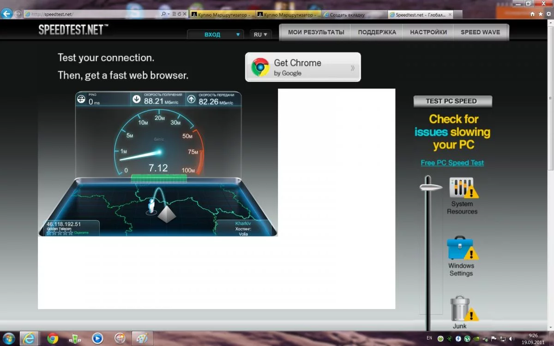Click the 7.12 current speed reading
The height and width of the screenshot is (346, 554).
tap(158, 168)
